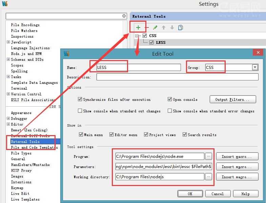
Task: Expand the Tasks settings node
Action: tap(8, 77)
